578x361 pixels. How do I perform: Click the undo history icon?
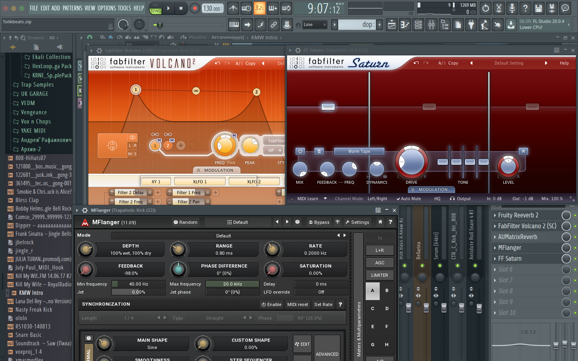click(x=485, y=8)
